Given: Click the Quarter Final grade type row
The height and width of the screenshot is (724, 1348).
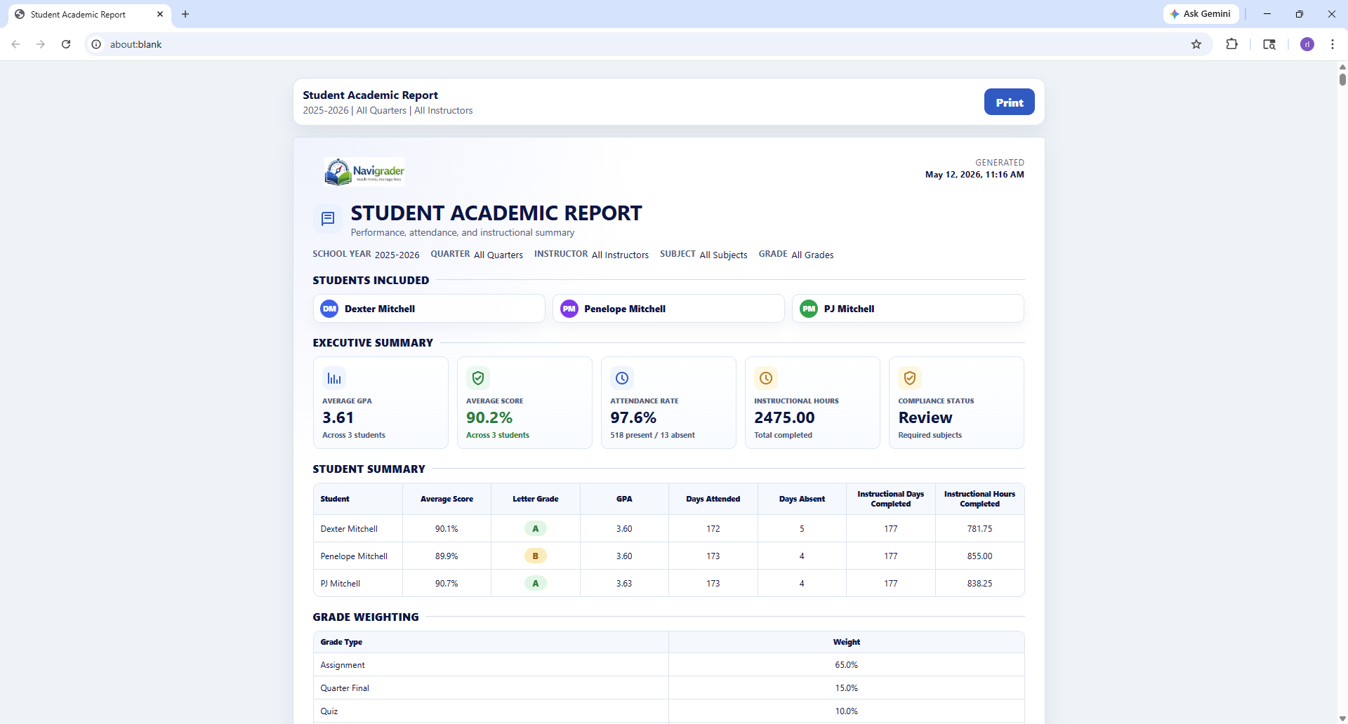Looking at the screenshot, I should point(668,688).
